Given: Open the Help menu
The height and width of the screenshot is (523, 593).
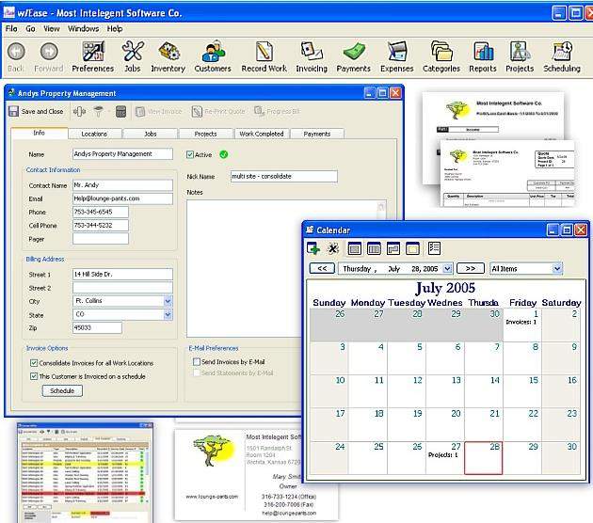Looking at the screenshot, I should click(x=115, y=29).
